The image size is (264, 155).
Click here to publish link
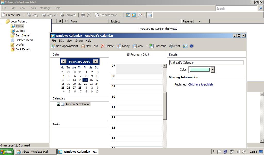click(x=201, y=84)
